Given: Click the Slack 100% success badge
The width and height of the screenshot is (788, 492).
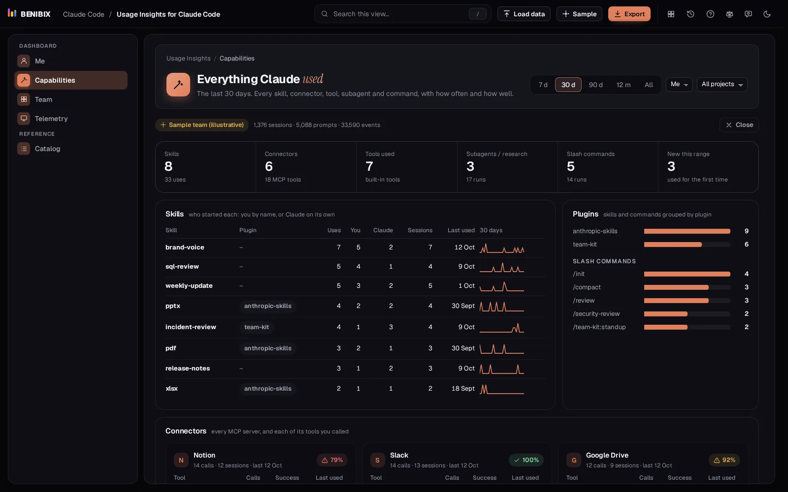Looking at the screenshot, I should [x=526, y=460].
